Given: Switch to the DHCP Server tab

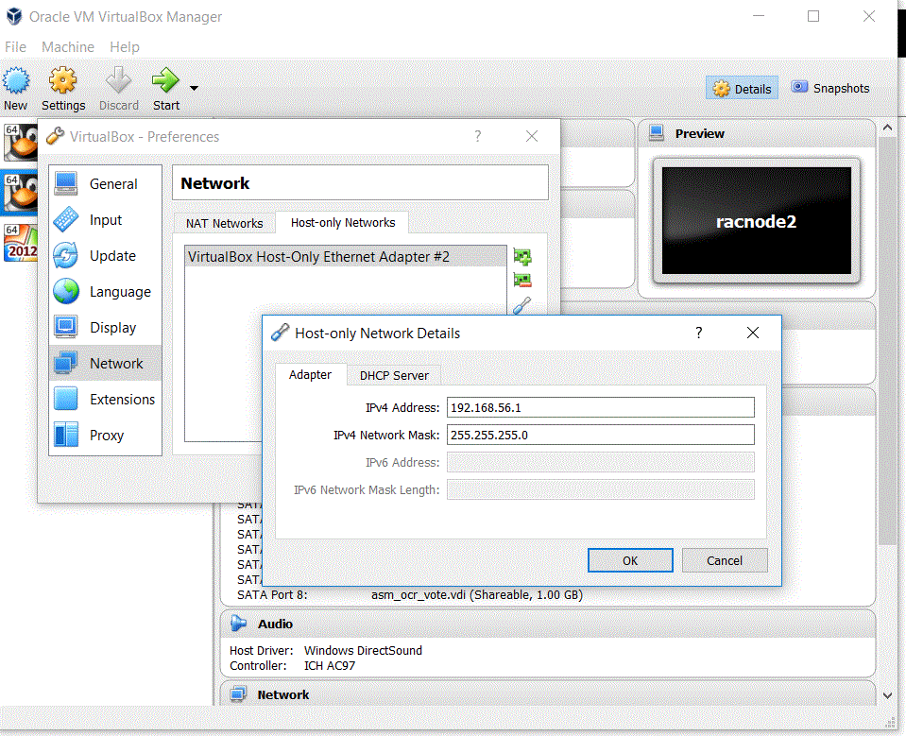Looking at the screenshot, I should (x=393, y=375).
